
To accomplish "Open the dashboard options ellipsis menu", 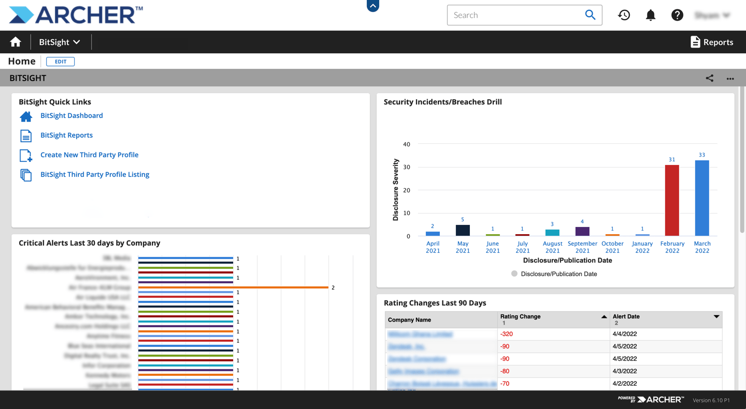I will pyautogui.click(x=730, y=78).
